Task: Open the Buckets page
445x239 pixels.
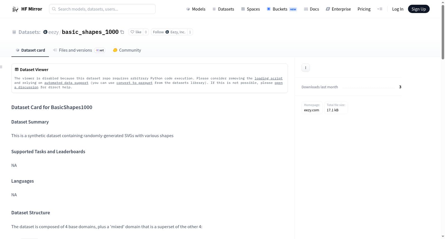Action: click(282, 9)
